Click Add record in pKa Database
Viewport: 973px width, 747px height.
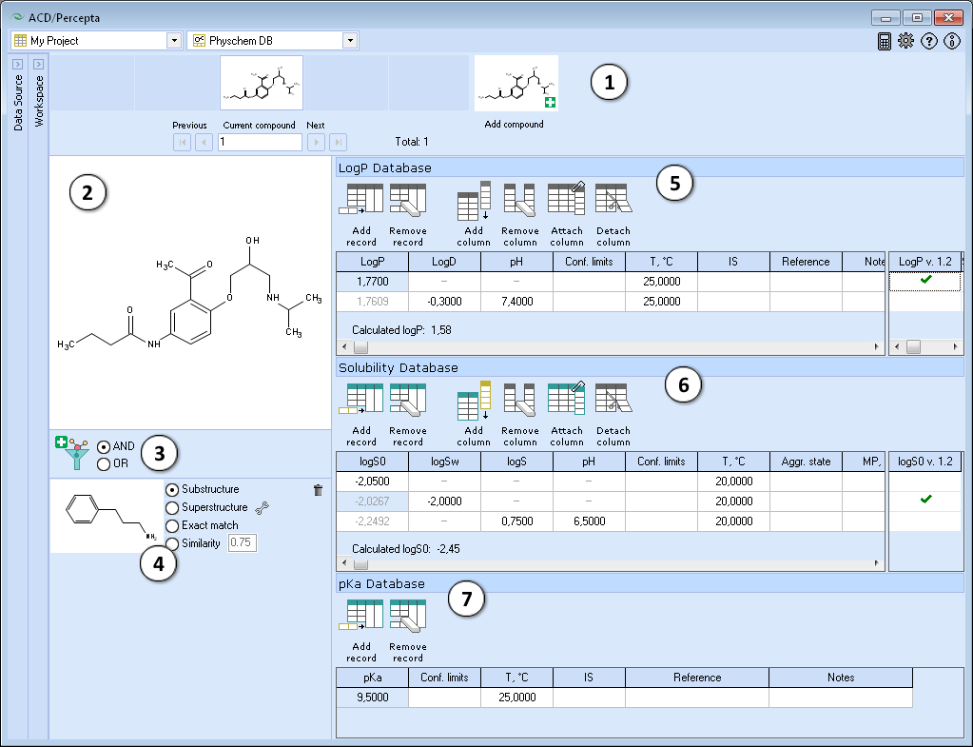(361, 631)
